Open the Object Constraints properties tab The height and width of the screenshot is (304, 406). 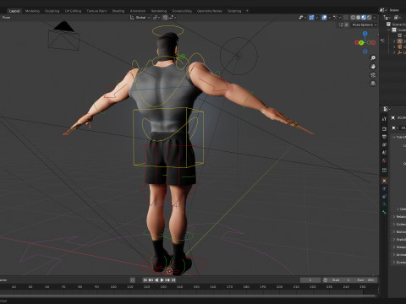tap(384, 197)
